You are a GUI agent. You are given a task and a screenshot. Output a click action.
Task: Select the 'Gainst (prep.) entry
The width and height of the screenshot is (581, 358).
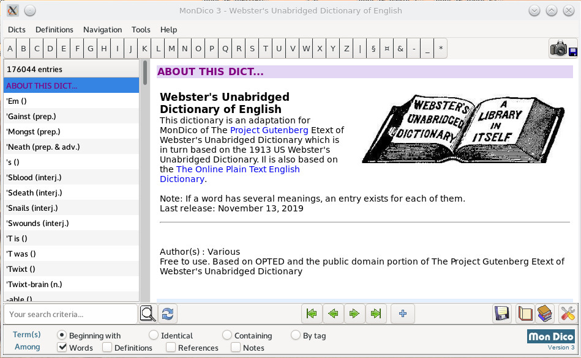pos(71,116)
